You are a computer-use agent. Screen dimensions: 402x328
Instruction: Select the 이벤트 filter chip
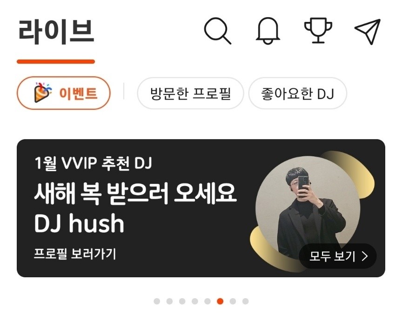[64, 93]
